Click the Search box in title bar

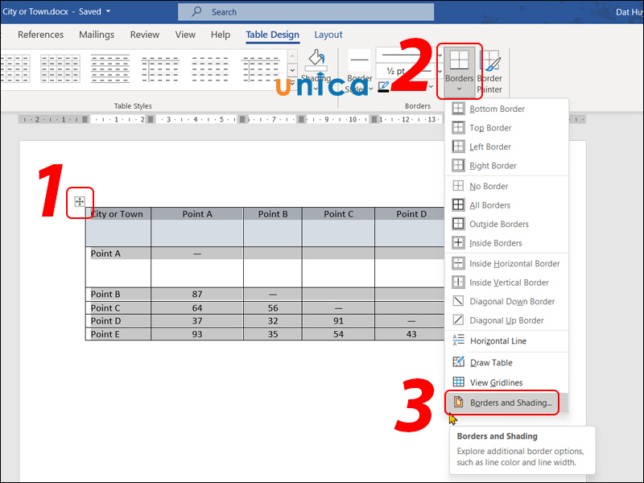click(306, 12)
